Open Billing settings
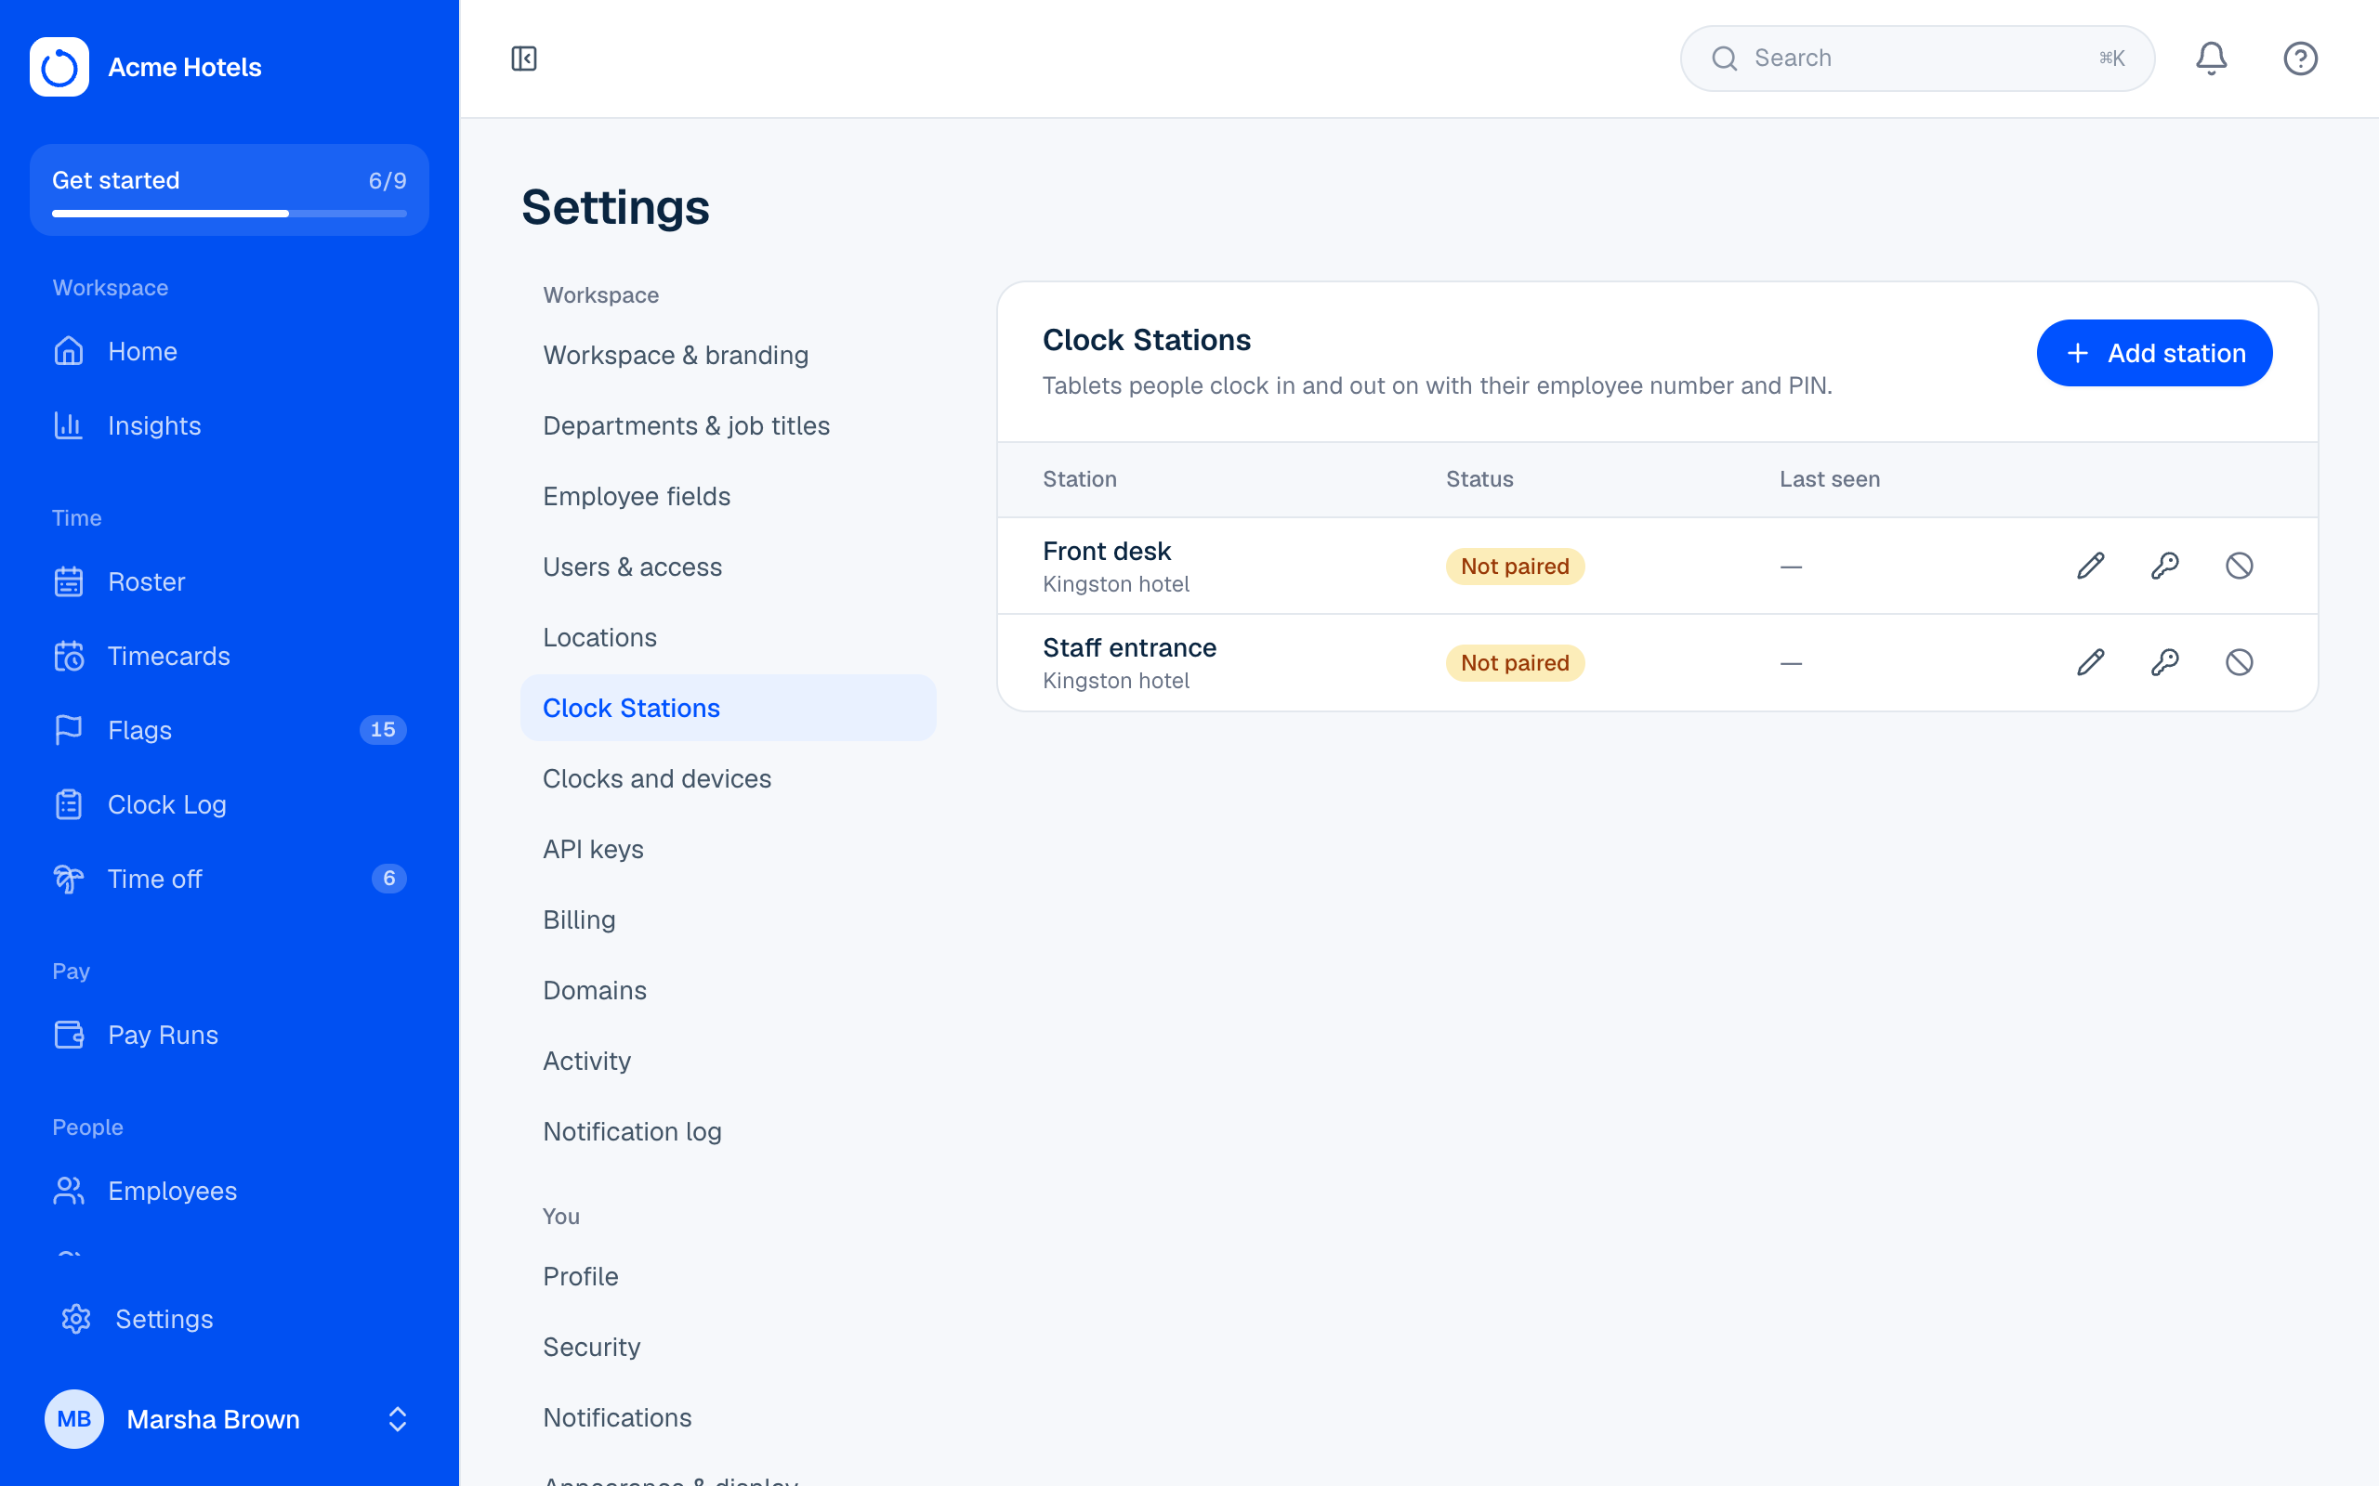 (729, 919)
